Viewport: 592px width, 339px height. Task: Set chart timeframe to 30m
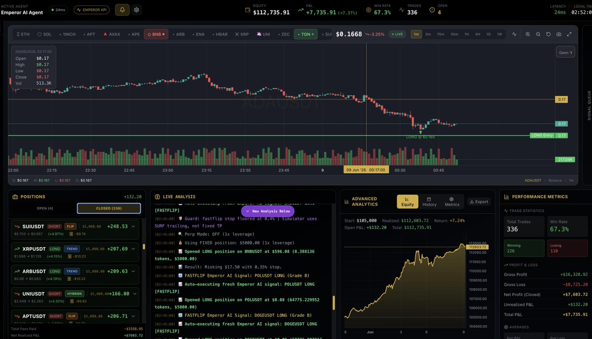[x=454, y=34]
